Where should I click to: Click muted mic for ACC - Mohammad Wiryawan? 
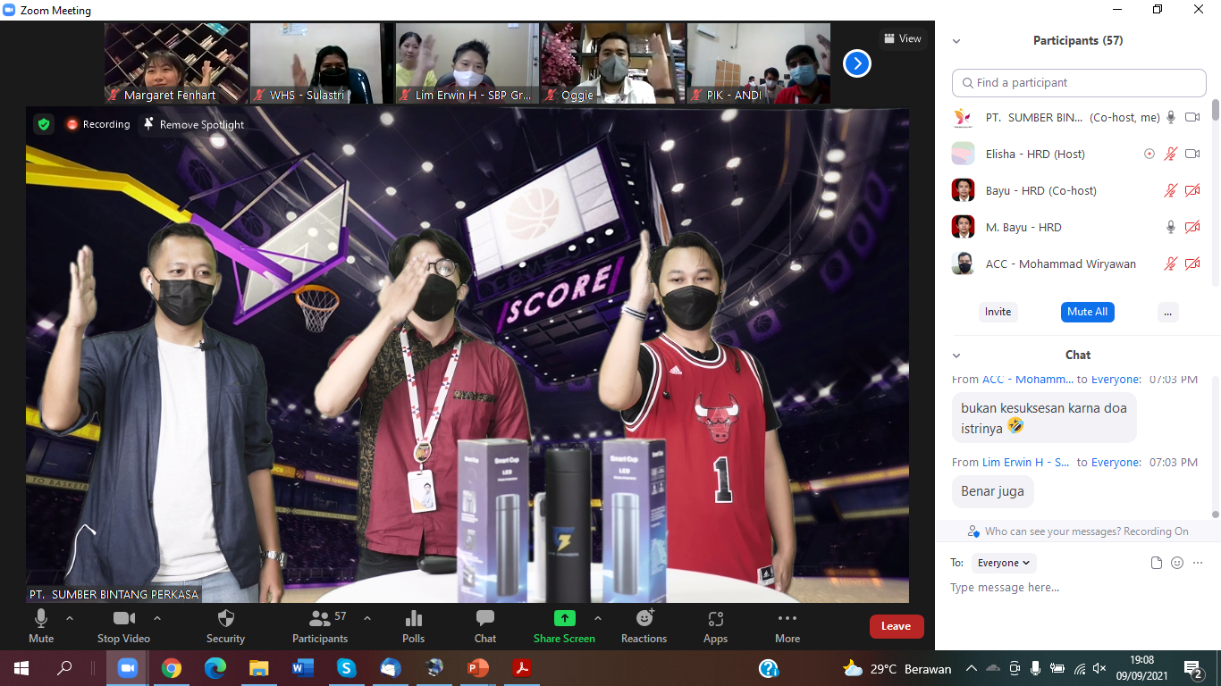(1171, 264)
